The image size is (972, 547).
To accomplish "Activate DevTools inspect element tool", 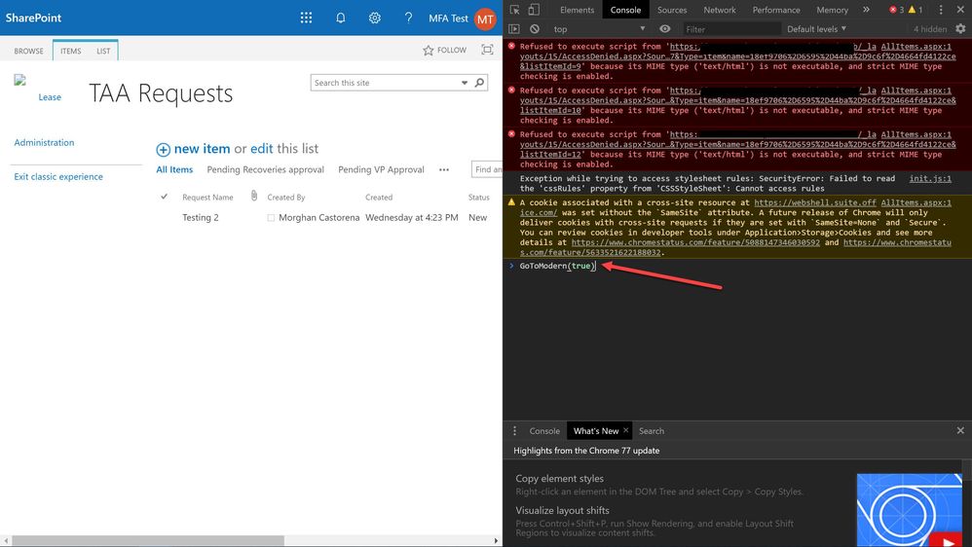I will 514,10.
